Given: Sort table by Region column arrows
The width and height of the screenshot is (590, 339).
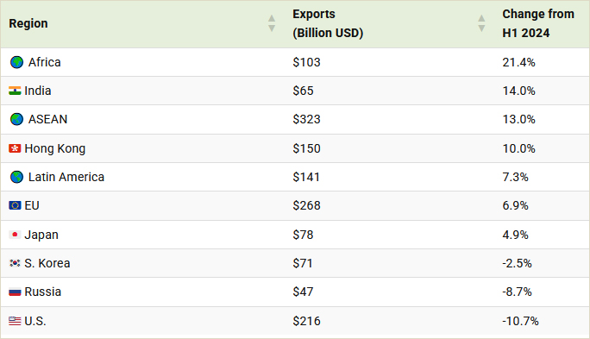Looking at the screenshot, I should pyautogui.click(x=272, y=23).
